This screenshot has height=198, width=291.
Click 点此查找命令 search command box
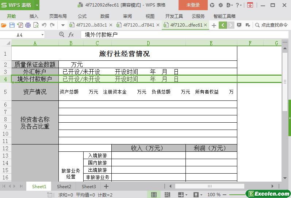tap(272, 25)
